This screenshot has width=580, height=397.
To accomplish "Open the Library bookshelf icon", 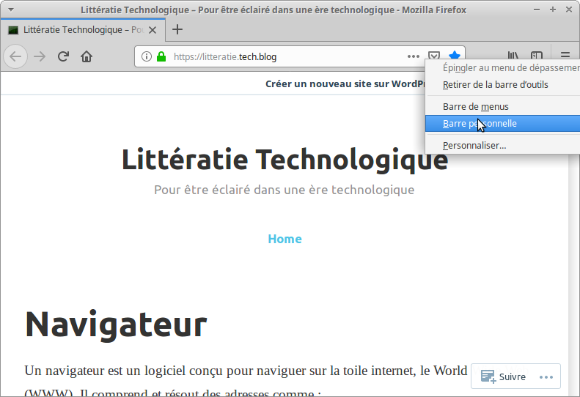I will point(513,56).
